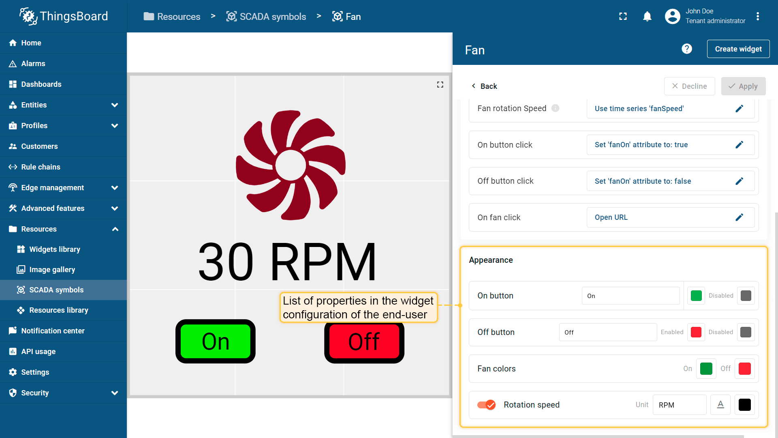Screen dimensions: 778x438
Task: Edit the On fan click action pencil
Action: (x=739, y=217)
